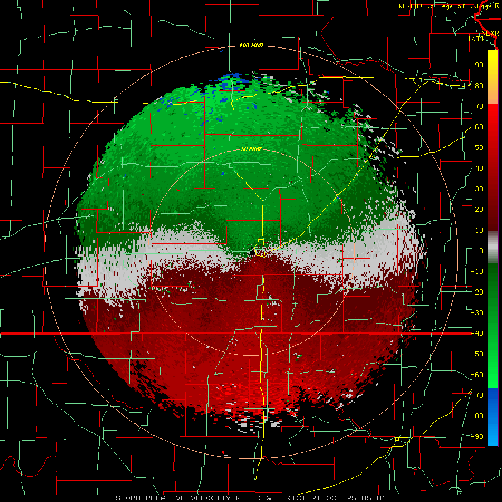Click the "100 NMI" range ring label
This screenshot has width=502, height=502.
point(251,46)
